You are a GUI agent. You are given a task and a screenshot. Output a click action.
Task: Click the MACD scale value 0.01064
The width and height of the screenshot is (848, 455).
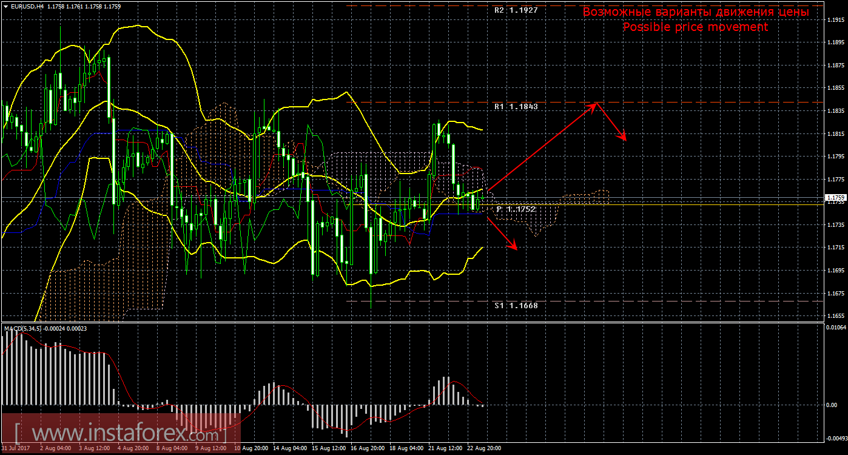click(x=836, y=328)
